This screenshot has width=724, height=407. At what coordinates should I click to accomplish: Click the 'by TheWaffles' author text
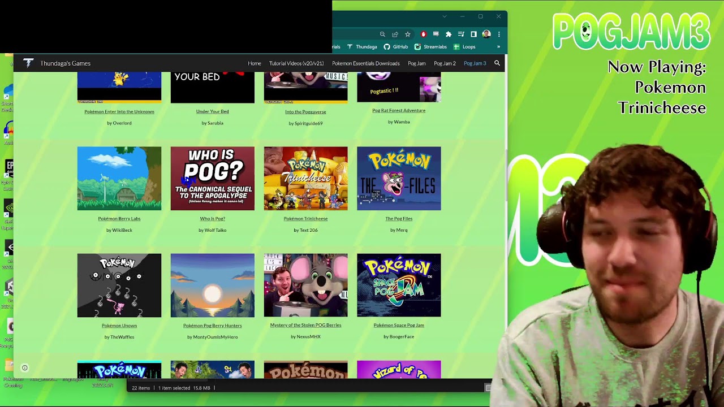pyautogui.click(x=119, y=337)
